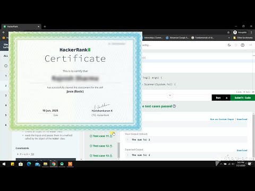Download the expected output

[242, 150]
